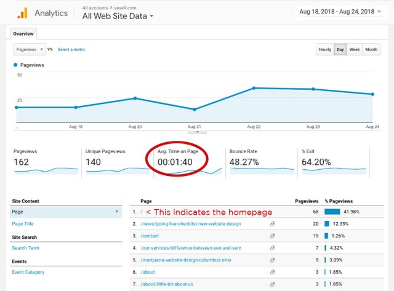The width and height of the screenshot is (394, 291).
Task: Select the Unique Pageviews 140 metric tile
Action: (x=118, y=162)
